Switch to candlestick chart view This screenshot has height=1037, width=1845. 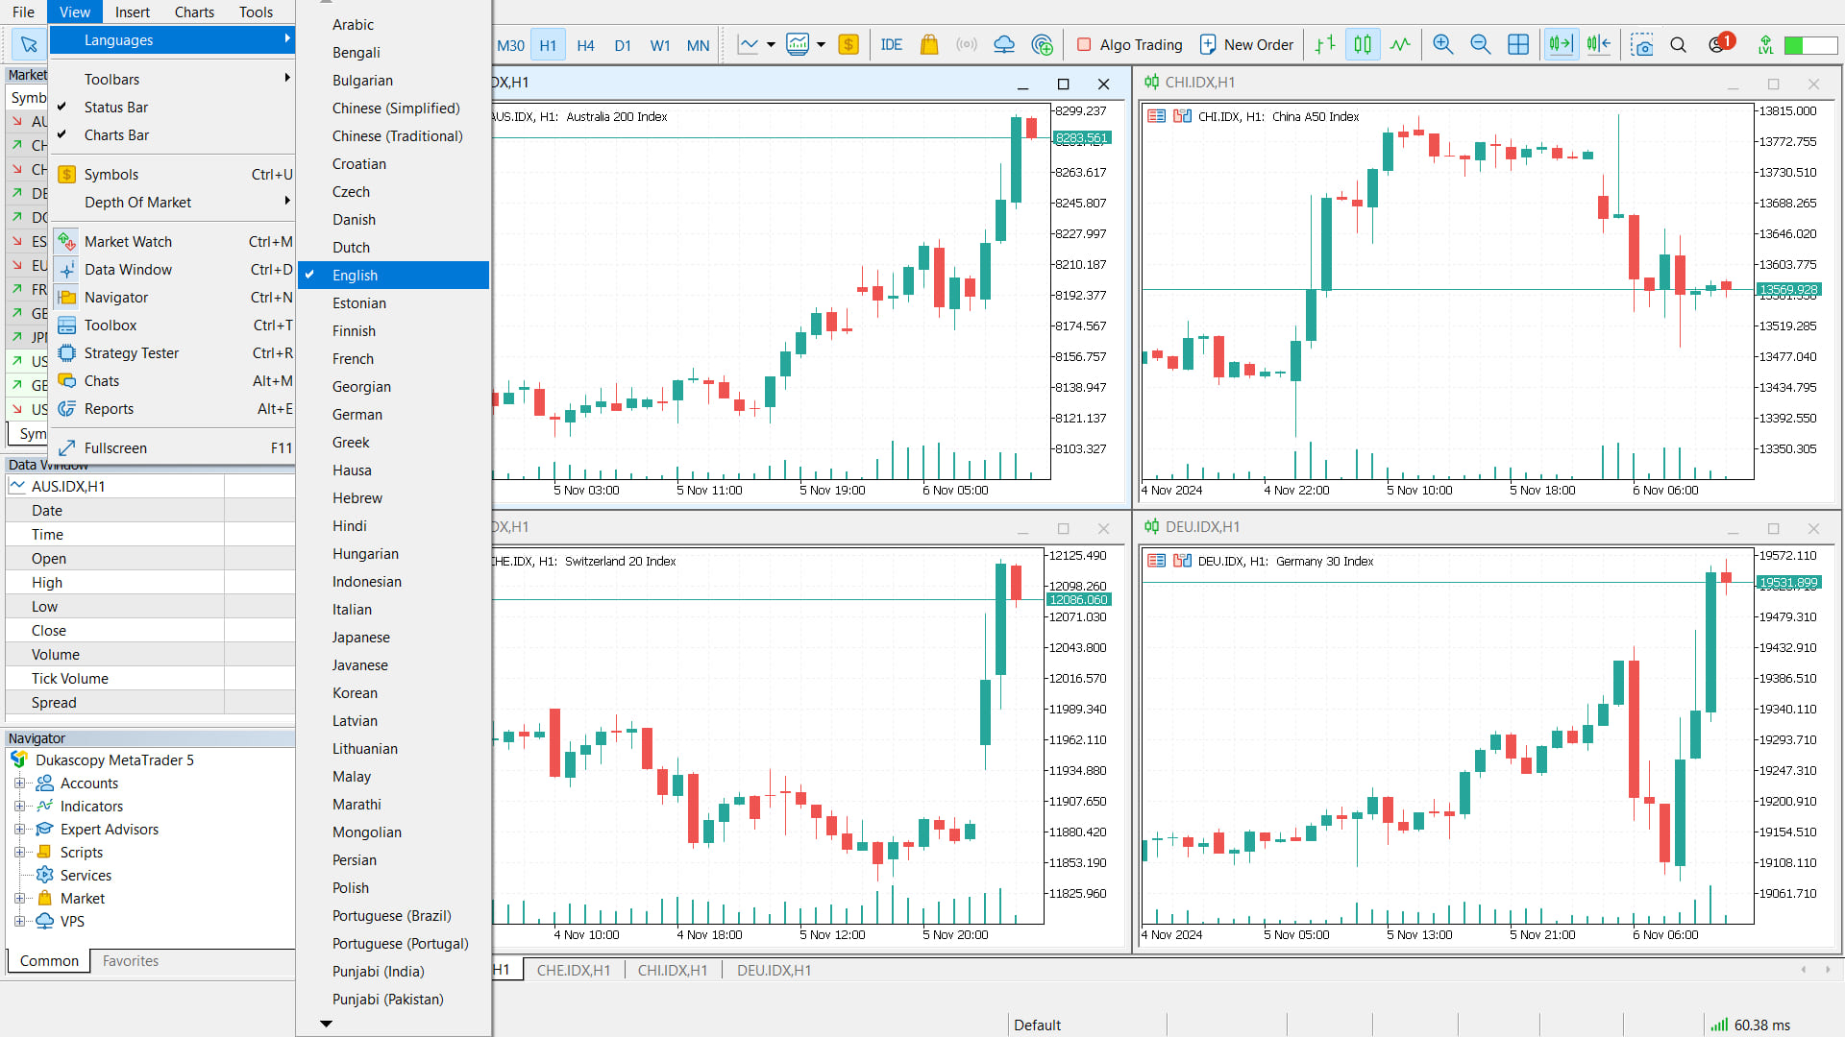tap(1363, 44)
